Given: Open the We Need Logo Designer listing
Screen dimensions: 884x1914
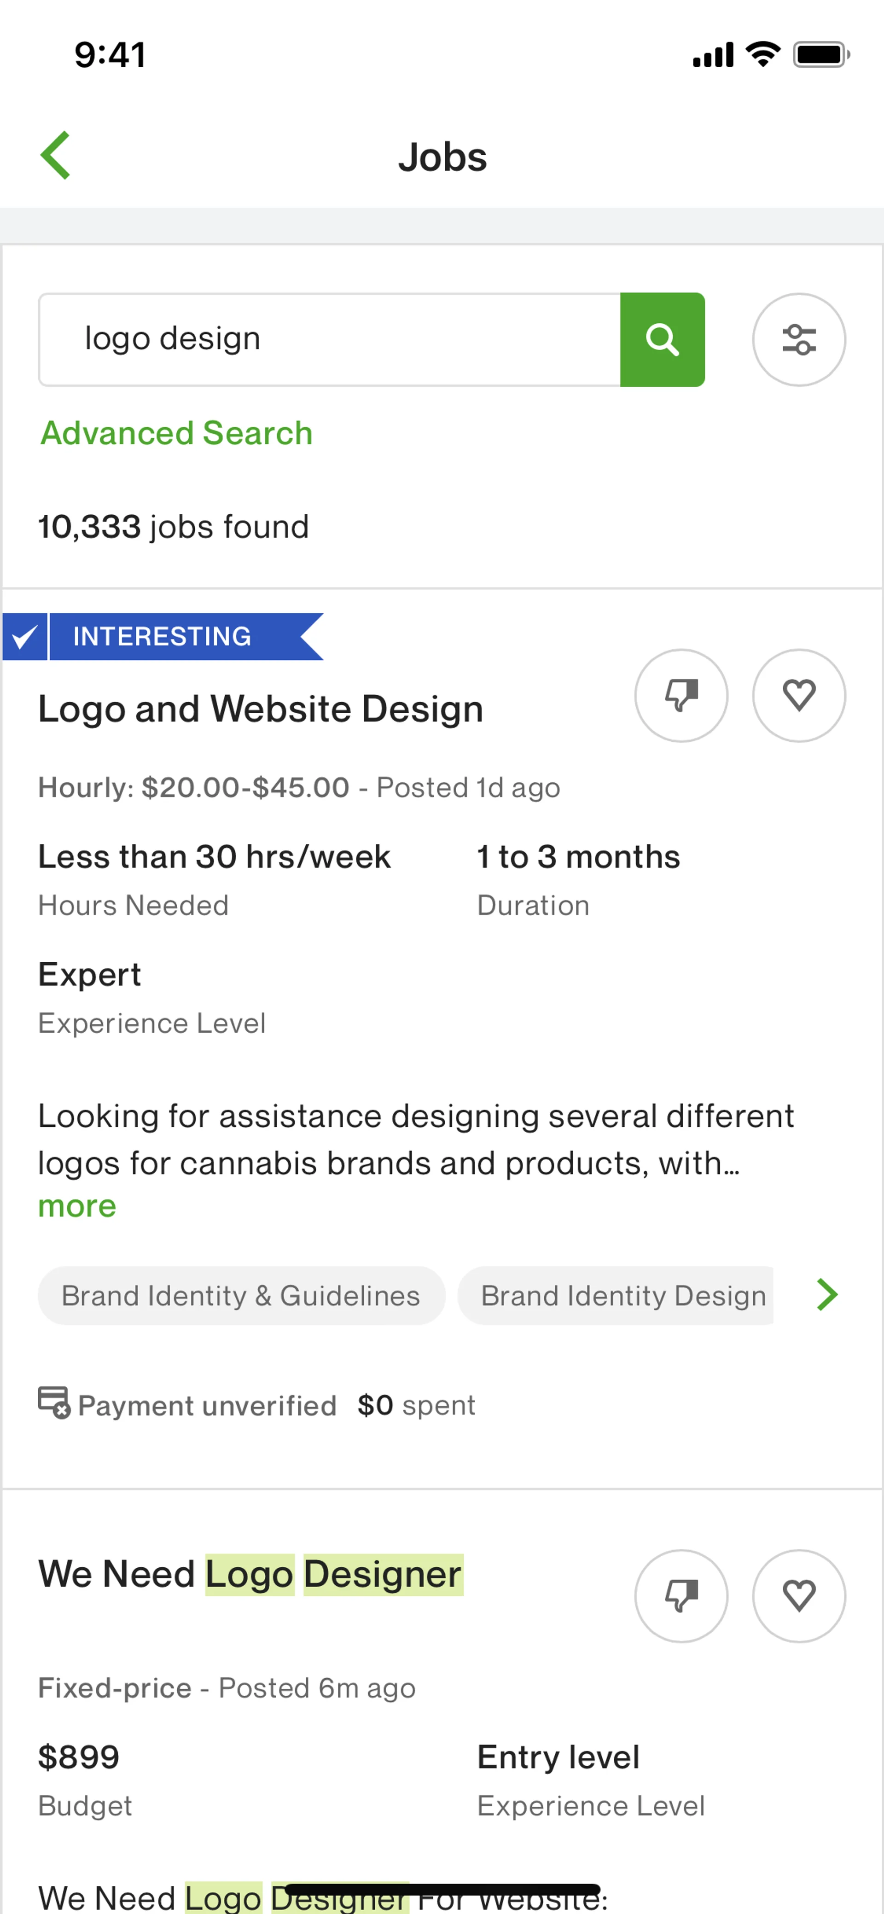Looking at the screenshot, I should 250,1575.
